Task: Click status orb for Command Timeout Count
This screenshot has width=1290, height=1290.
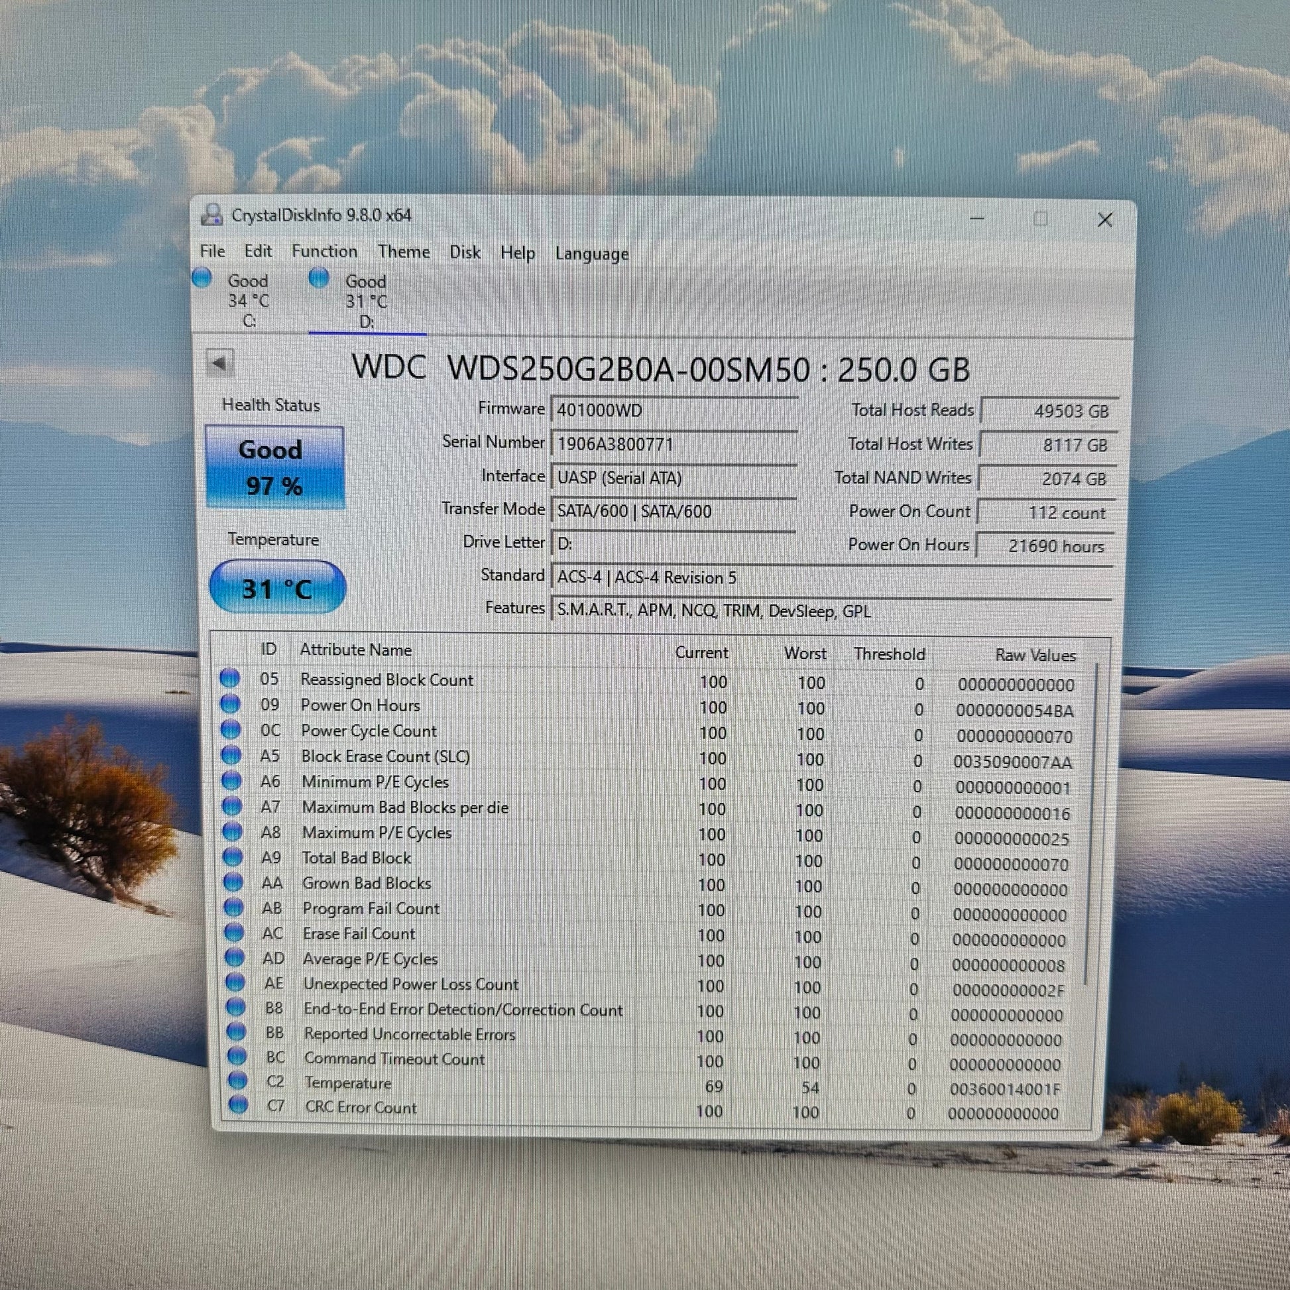Action: pos(237,1056)
